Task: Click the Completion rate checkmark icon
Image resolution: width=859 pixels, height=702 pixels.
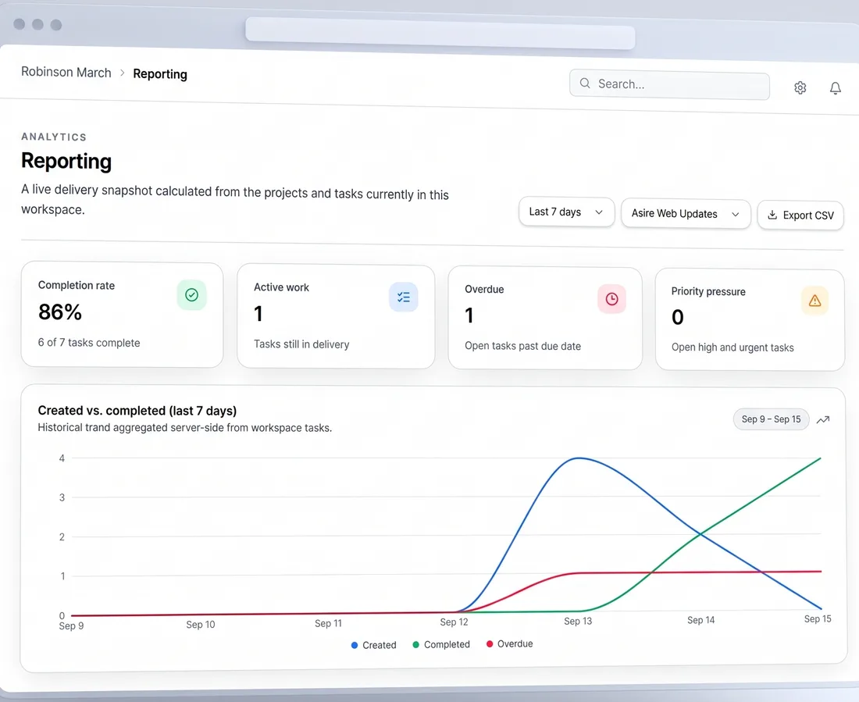Action: point(192,295)
